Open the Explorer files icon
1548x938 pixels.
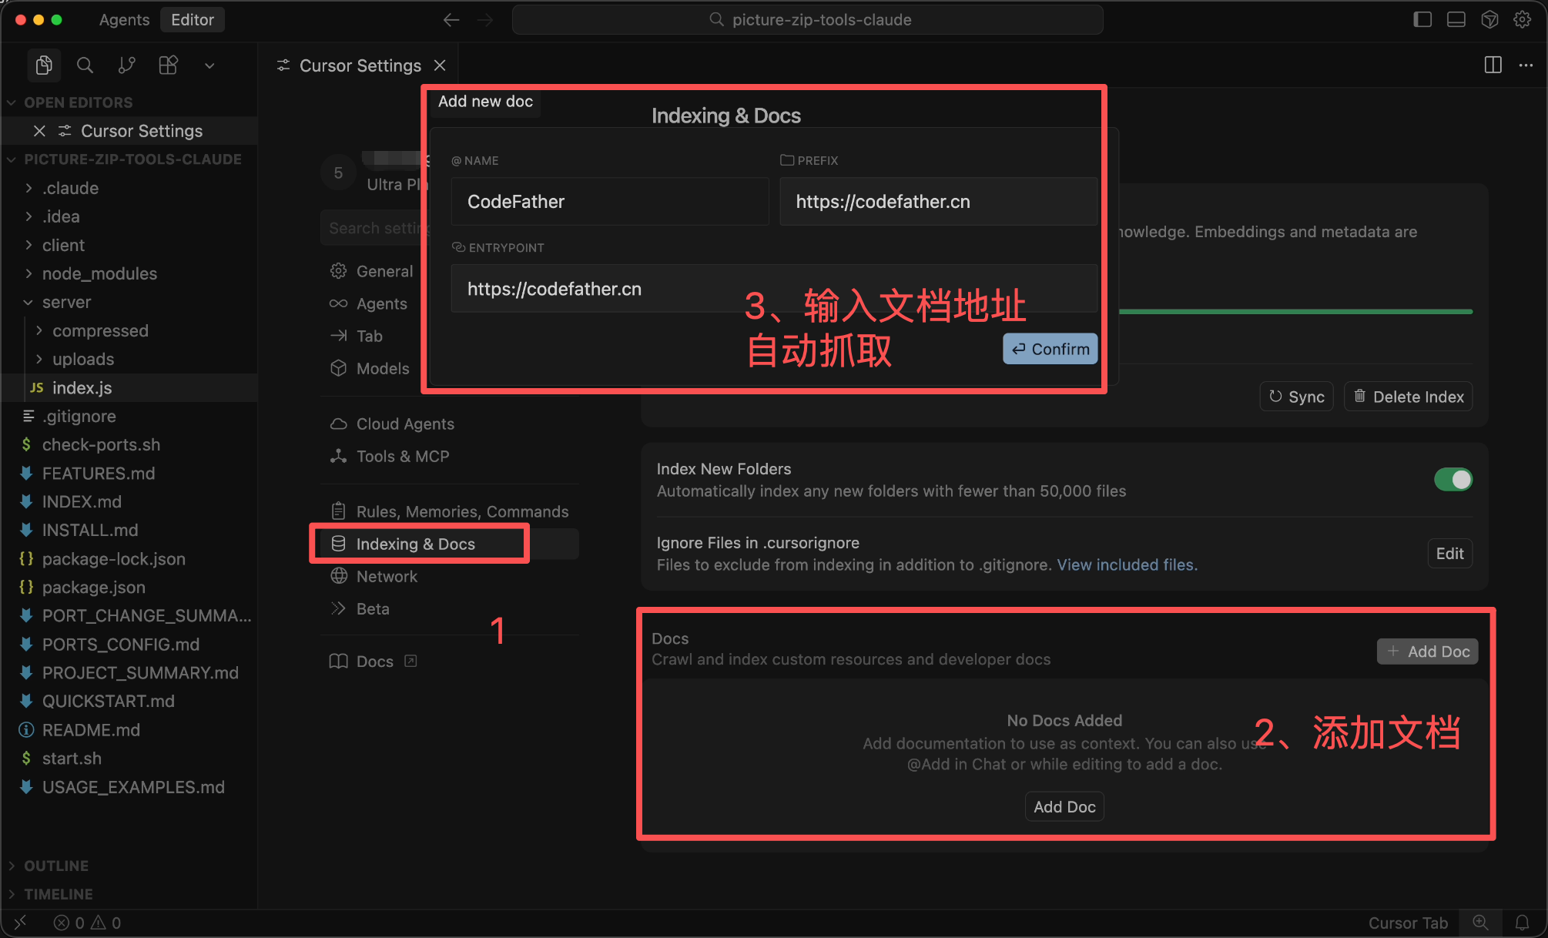click(44, 65)
